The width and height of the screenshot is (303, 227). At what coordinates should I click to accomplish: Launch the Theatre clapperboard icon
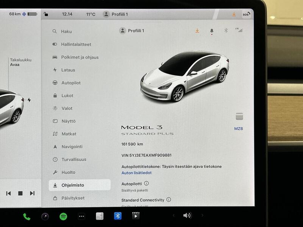(135, 216)
